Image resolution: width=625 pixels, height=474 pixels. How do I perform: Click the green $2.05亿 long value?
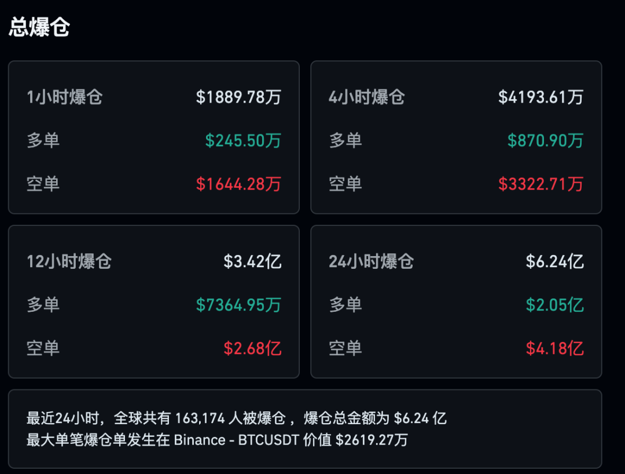(x=554, y=305)
